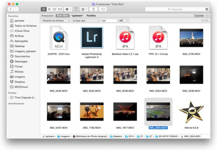Screen dimensions: 217x150
Task: Click 20140727-235243 folder in path bar
Action: 166,137
